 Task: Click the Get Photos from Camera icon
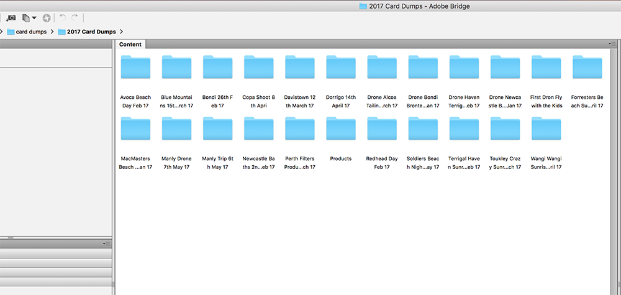11,18
